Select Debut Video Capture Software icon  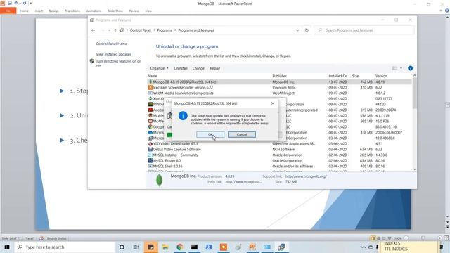pyautogui.click(x=150, y=150)
